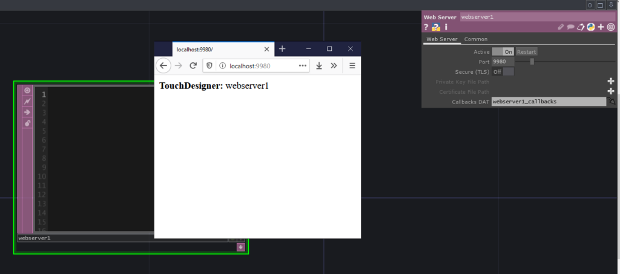Viewport: 620px width, 274px height.
Task: Close the localhost:9980/ browser tab
Action: coord(266,50)
